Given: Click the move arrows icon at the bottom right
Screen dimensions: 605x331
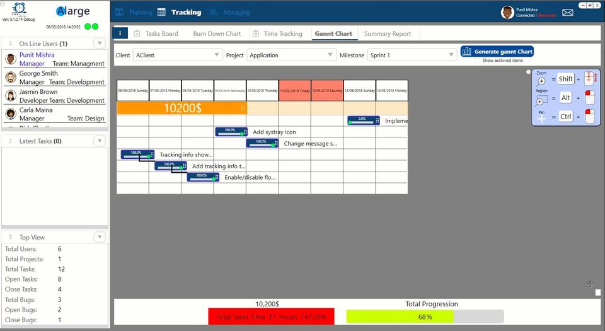Looking at the screenshot, I should [591, 284].
